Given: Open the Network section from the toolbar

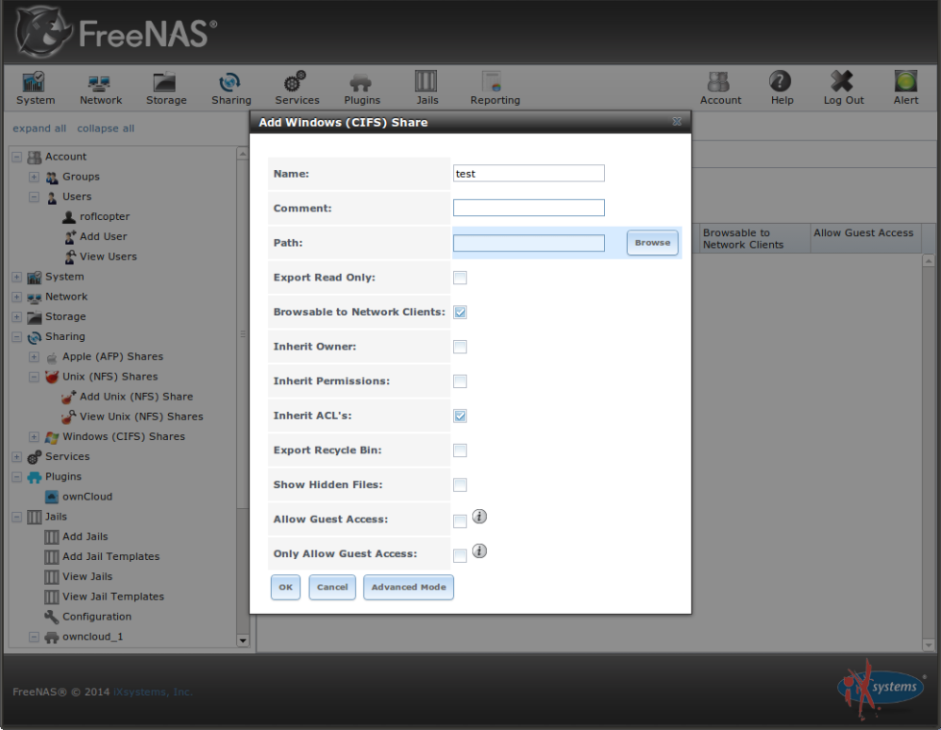Looking at the screenshot, I should (x=100, y=86).
